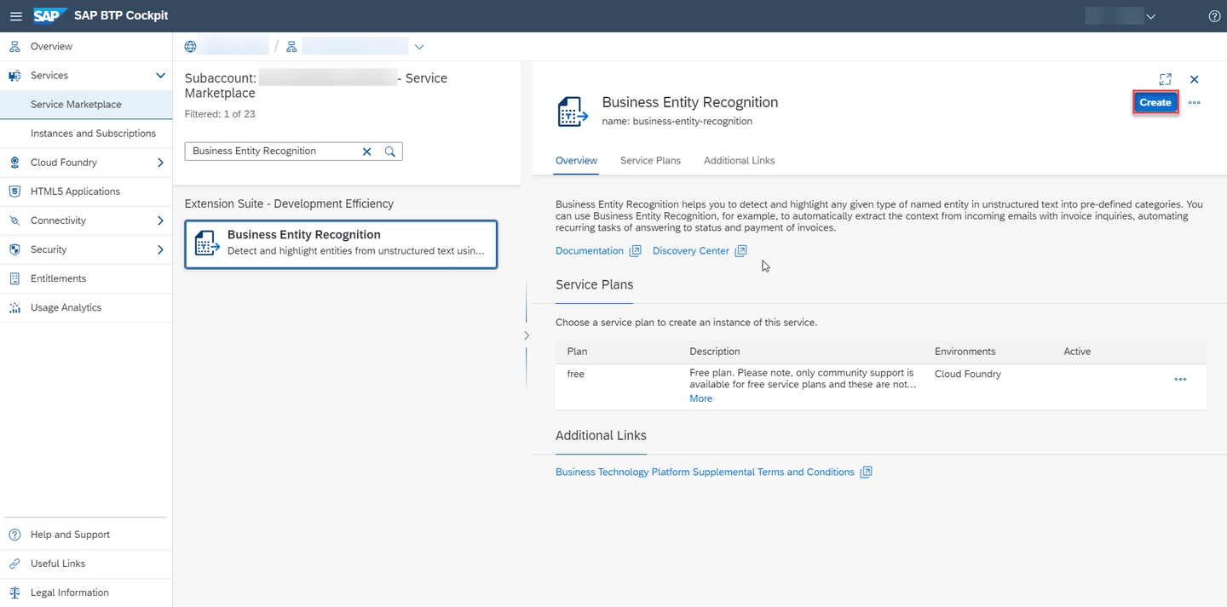Viewport: 1227px width, 607px height.
Task: Open actions menu for free plan row
Action: (1180, 380)
